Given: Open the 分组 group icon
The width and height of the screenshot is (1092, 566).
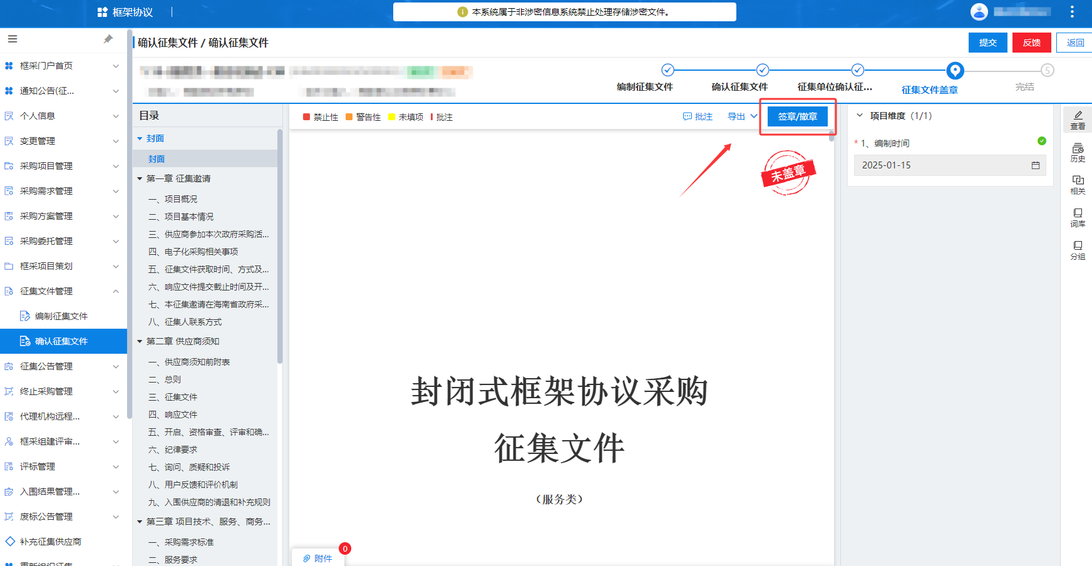Looking at the screenshot, I should 1078,250.
